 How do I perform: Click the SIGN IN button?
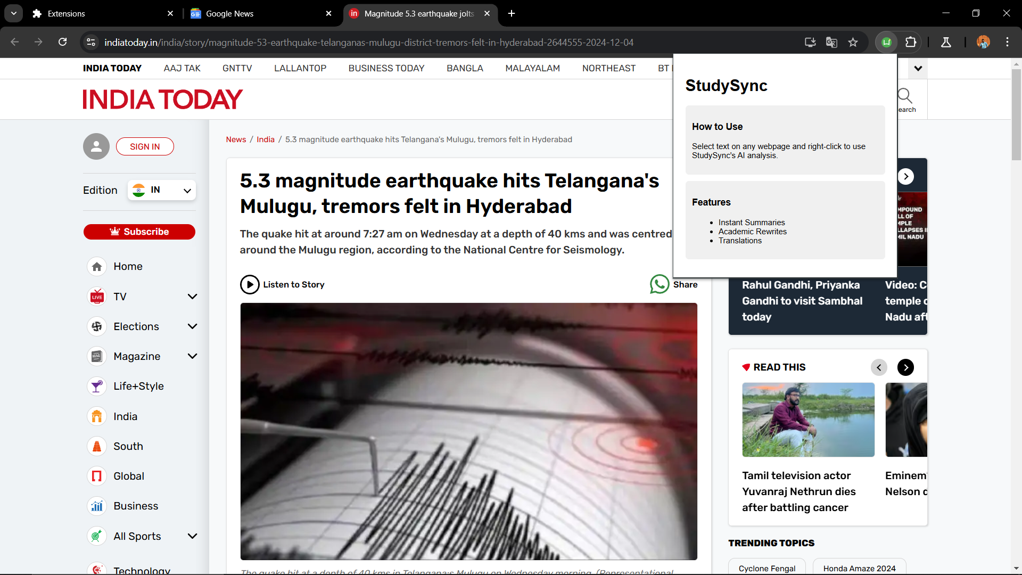tap(145, 146)
